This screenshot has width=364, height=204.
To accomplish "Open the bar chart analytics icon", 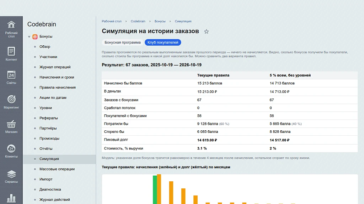I will (x=11, y=199).
